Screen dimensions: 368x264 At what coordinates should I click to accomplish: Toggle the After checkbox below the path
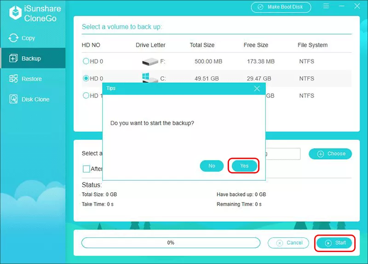(86, 169)
